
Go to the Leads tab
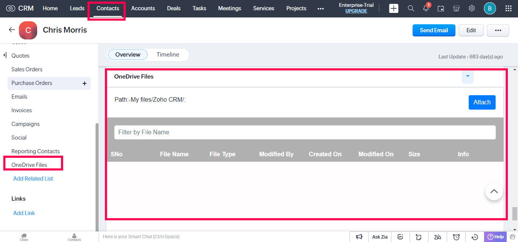77,8
